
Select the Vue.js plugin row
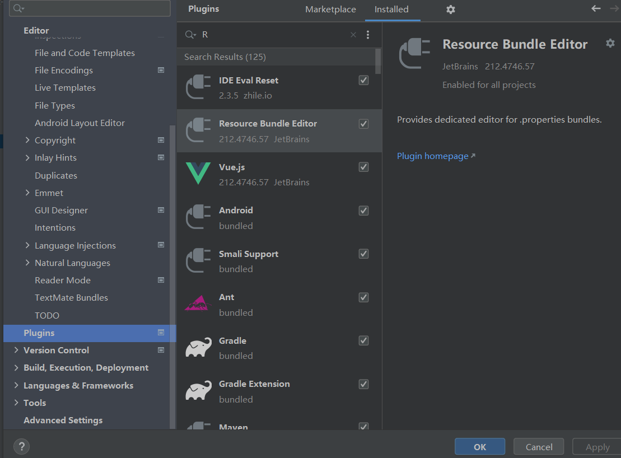[279, 174]
